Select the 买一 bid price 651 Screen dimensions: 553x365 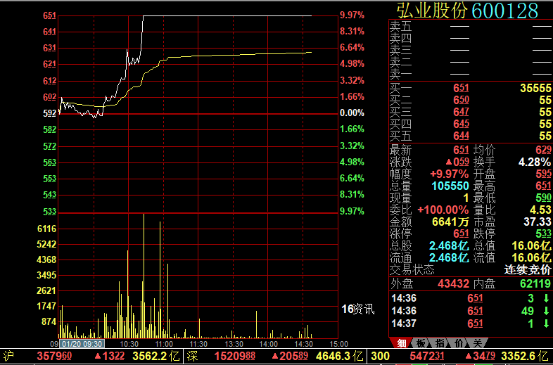pos(461,88)
